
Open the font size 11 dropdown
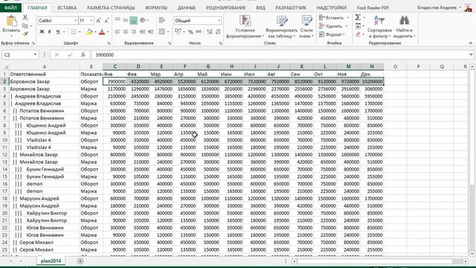click(91, 21)
